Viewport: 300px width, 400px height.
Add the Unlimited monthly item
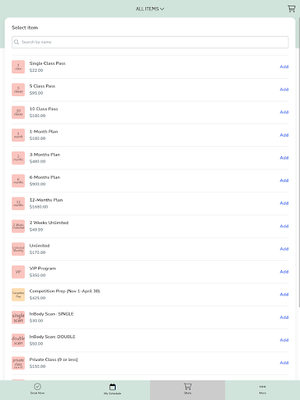pyautogui.click(x=284, y=248)
